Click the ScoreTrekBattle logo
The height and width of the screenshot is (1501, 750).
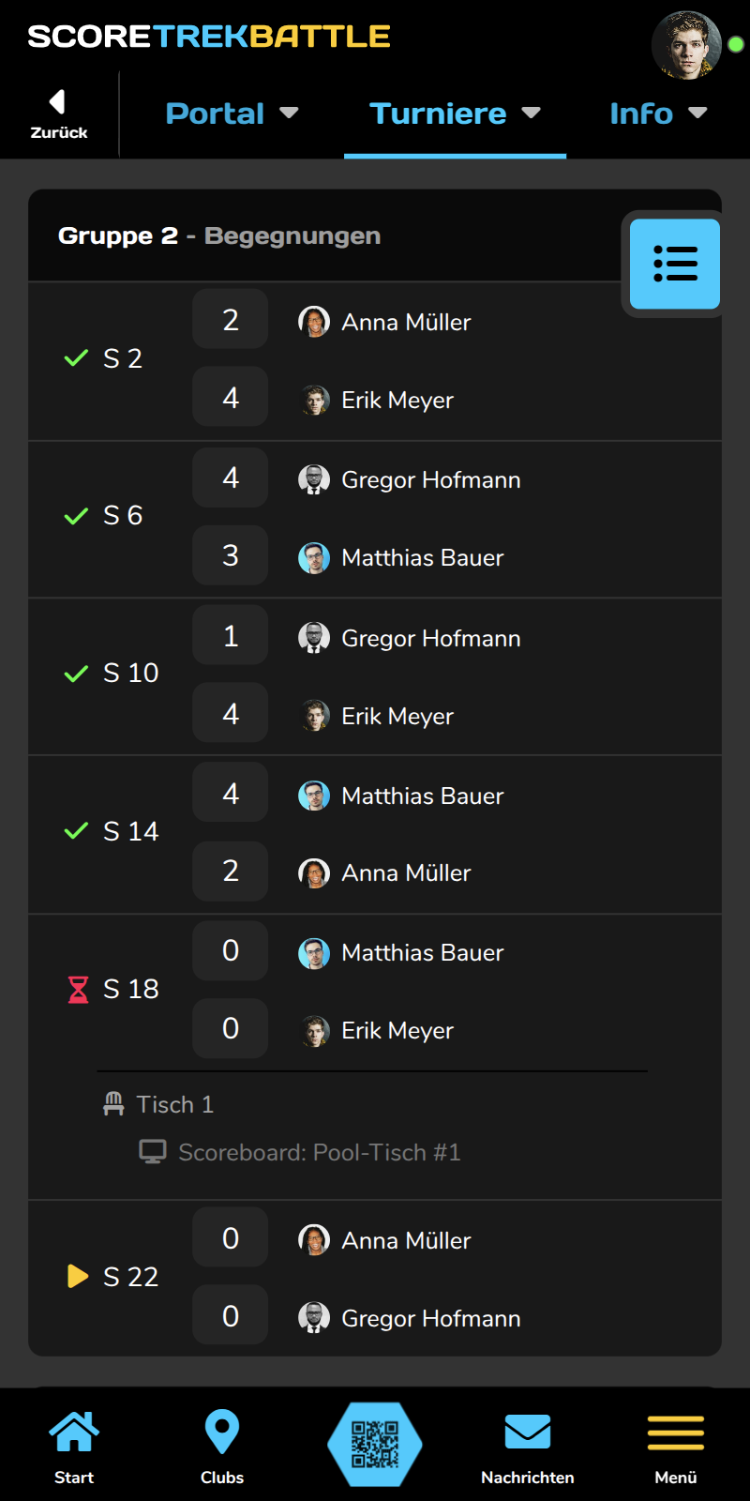(209, 37)
